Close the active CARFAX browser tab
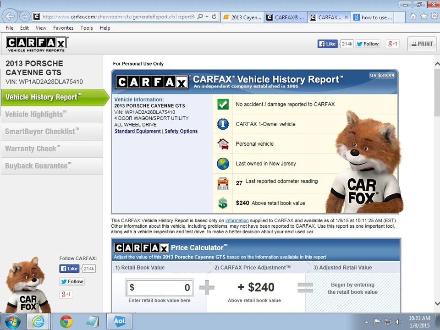This screenshot has width=440, height=330. tap(346, 17)
